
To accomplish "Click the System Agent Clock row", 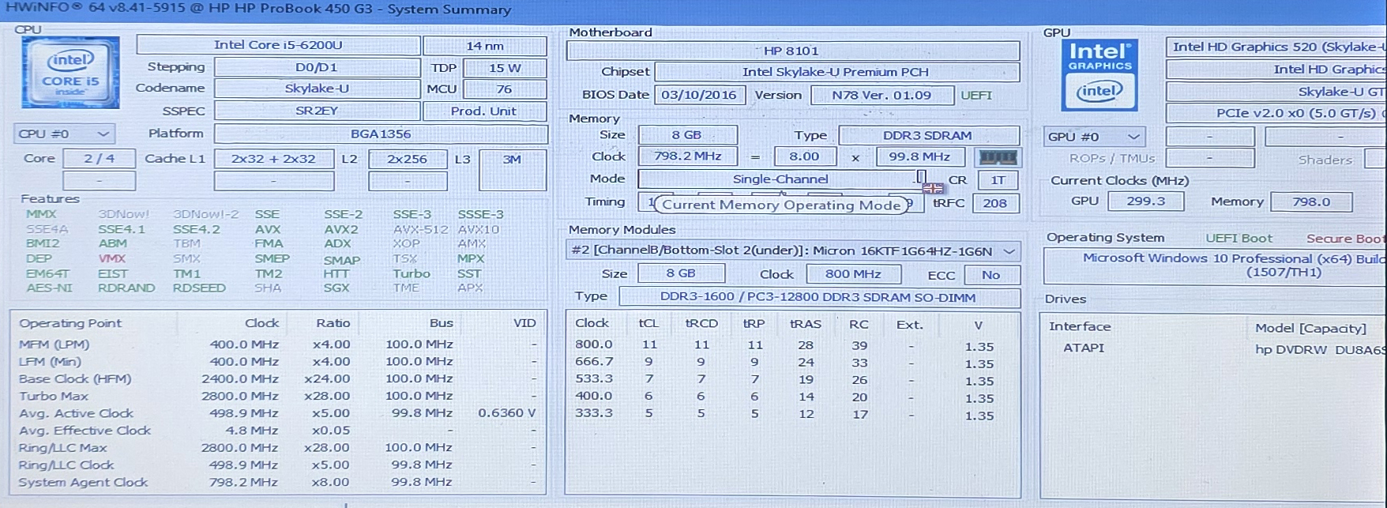I will pyautogui.click(x=278, y=482).
